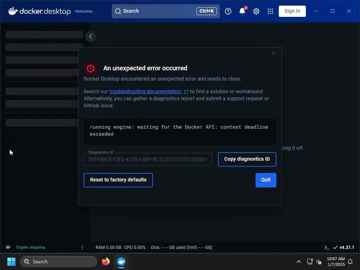
Task: Click the Disk usage status text
Action: (181, 247)
